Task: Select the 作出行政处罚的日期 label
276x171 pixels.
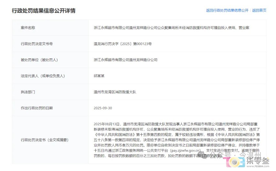Action: [37, 108]
